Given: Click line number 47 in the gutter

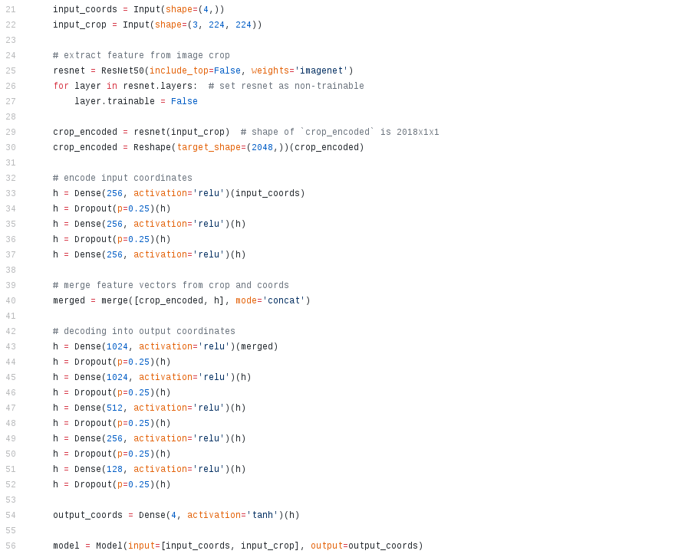Looking at the screenshot, I should [11, 408].
